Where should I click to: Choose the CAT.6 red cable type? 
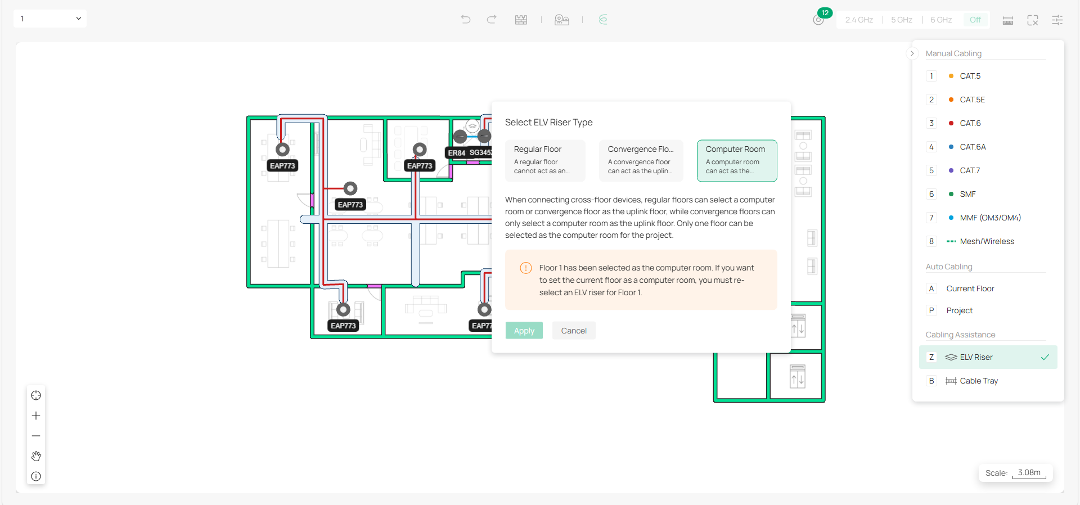(970, 123)
